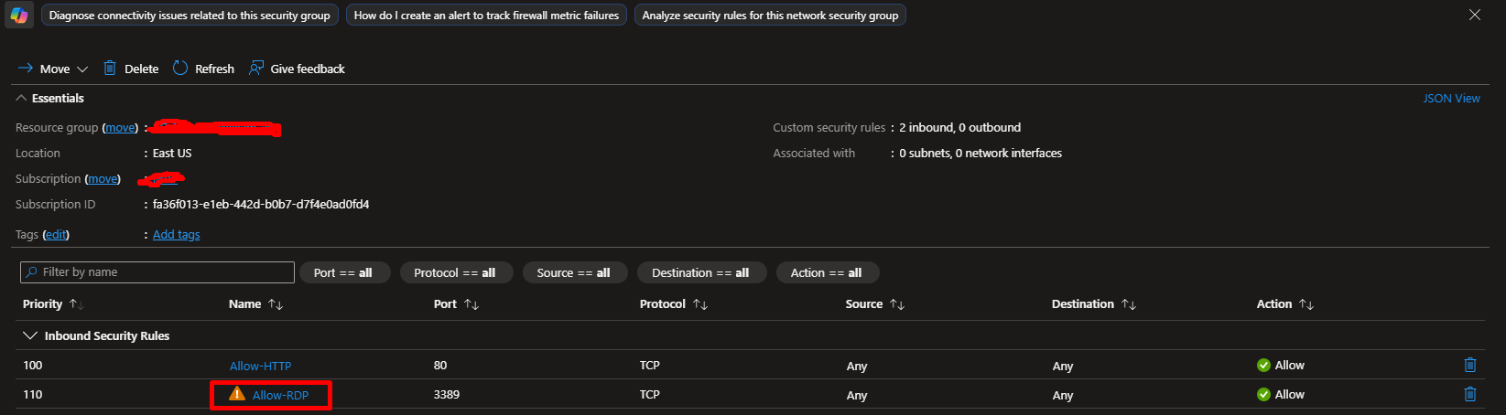Open the Protocol == all filter
The image size is (1506, 415).
[454, 272]
